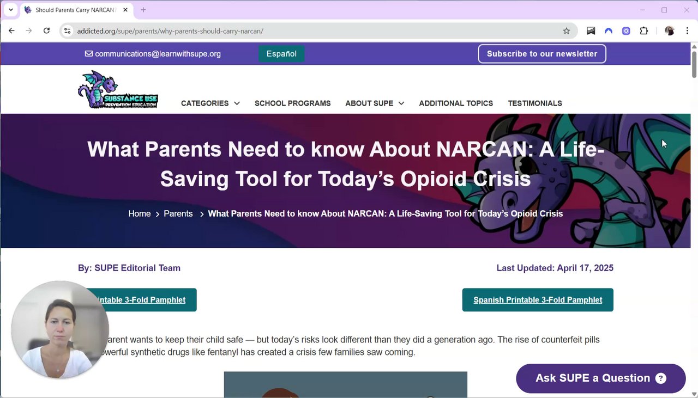Image resolution: width=698 pixels, height=398 pixels.
Task: Click the page vertical scrollbar thumb
Action: pyautogui.click(x=694, y=64)
